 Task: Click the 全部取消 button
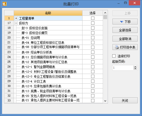(x=125, y=39)
